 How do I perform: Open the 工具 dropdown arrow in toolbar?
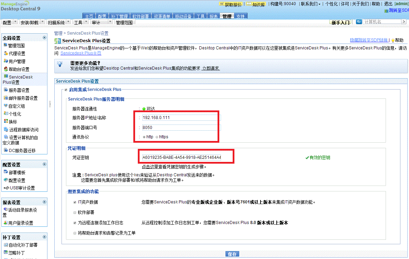tap(86, 22)
